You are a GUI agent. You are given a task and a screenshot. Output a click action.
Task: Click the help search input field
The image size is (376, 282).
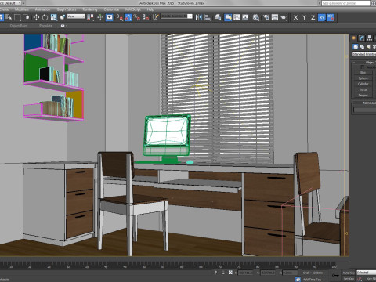coord(345,3)
